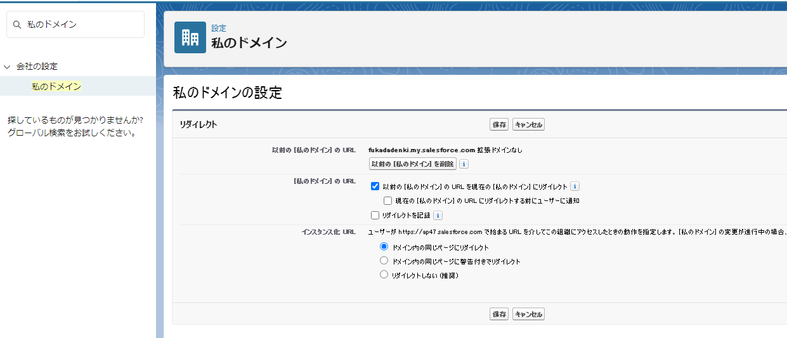This screenshot has width=787, height=338.
Task: Click the インスタンス化 URL row label
Action: (x=328, y=232)
